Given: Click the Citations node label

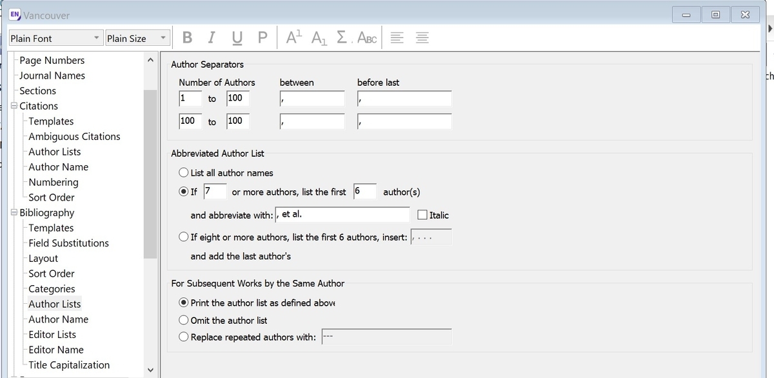Looking at the screenshot, I should (39, 106).
